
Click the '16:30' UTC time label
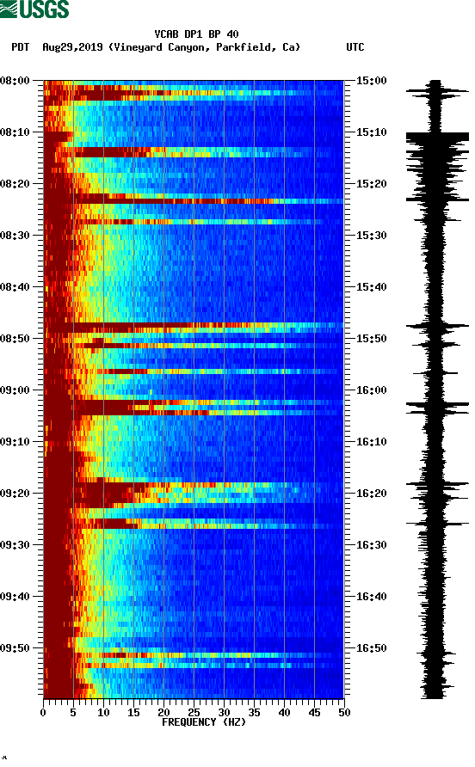coord(371,545)
